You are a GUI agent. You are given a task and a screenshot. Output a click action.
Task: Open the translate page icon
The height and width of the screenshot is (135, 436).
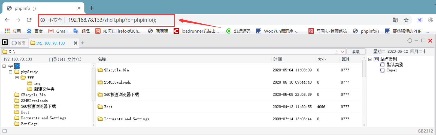(395, 20)
